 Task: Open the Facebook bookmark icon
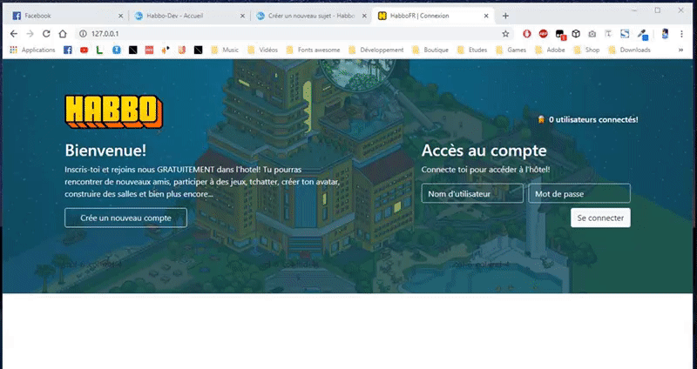[68, 50]
